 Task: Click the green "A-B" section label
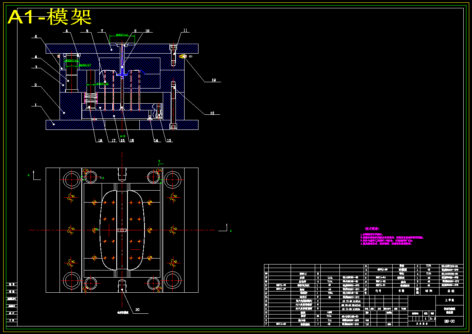point(122,136)
